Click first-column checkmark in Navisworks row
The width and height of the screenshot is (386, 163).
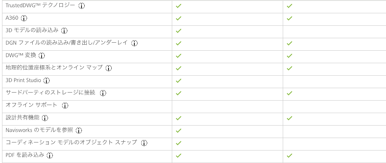coord(179,130)
